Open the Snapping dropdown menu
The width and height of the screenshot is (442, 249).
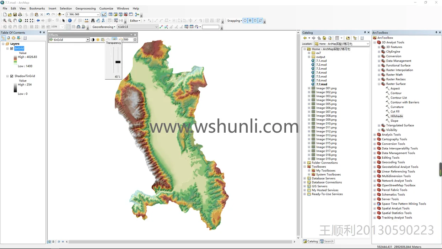235,21
